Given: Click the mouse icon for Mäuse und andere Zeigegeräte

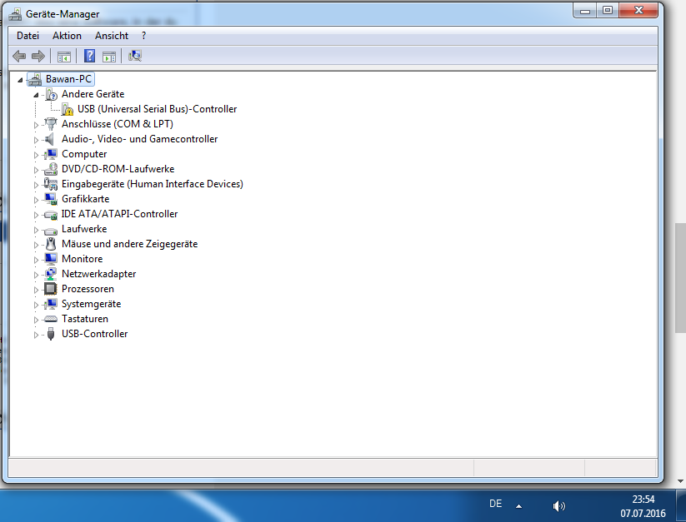Looking at the screenshot, I should pyautogui.click(x=51, y=244).
